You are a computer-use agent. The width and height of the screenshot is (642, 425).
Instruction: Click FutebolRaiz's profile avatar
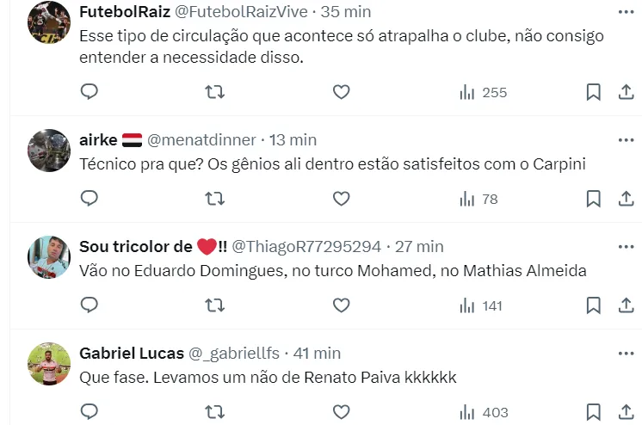(49, 23)
